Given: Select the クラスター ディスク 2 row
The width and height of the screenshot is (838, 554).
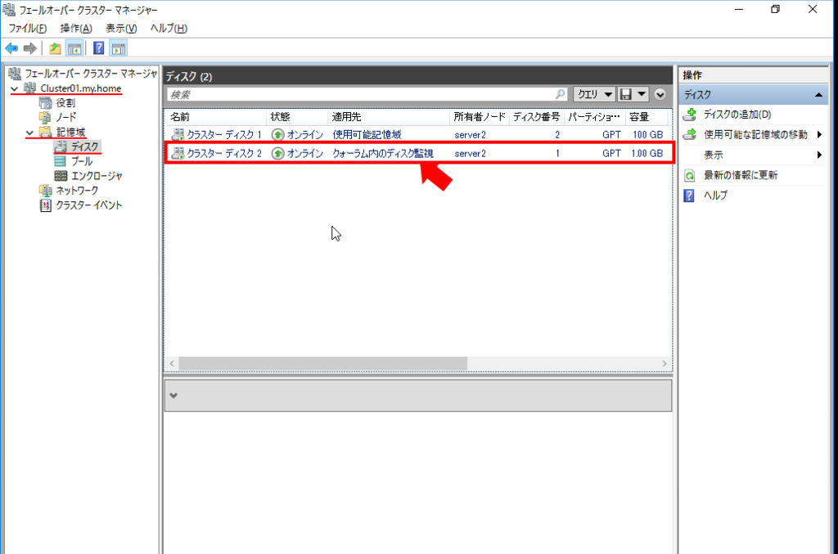Looking at the screenshot, I should pyautogui.click(x=418, y=153).
